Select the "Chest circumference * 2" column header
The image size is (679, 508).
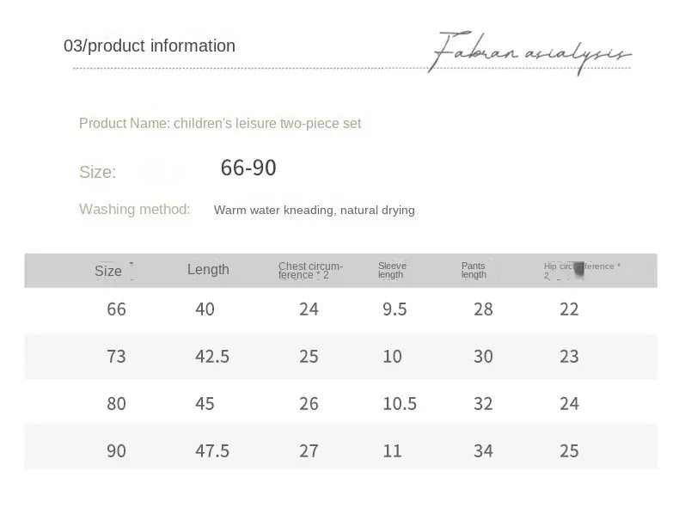click(309, 271)
